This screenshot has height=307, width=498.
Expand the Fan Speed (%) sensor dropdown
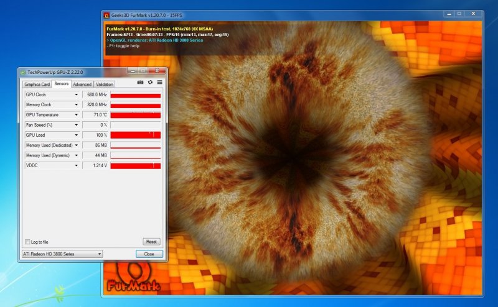77,125
